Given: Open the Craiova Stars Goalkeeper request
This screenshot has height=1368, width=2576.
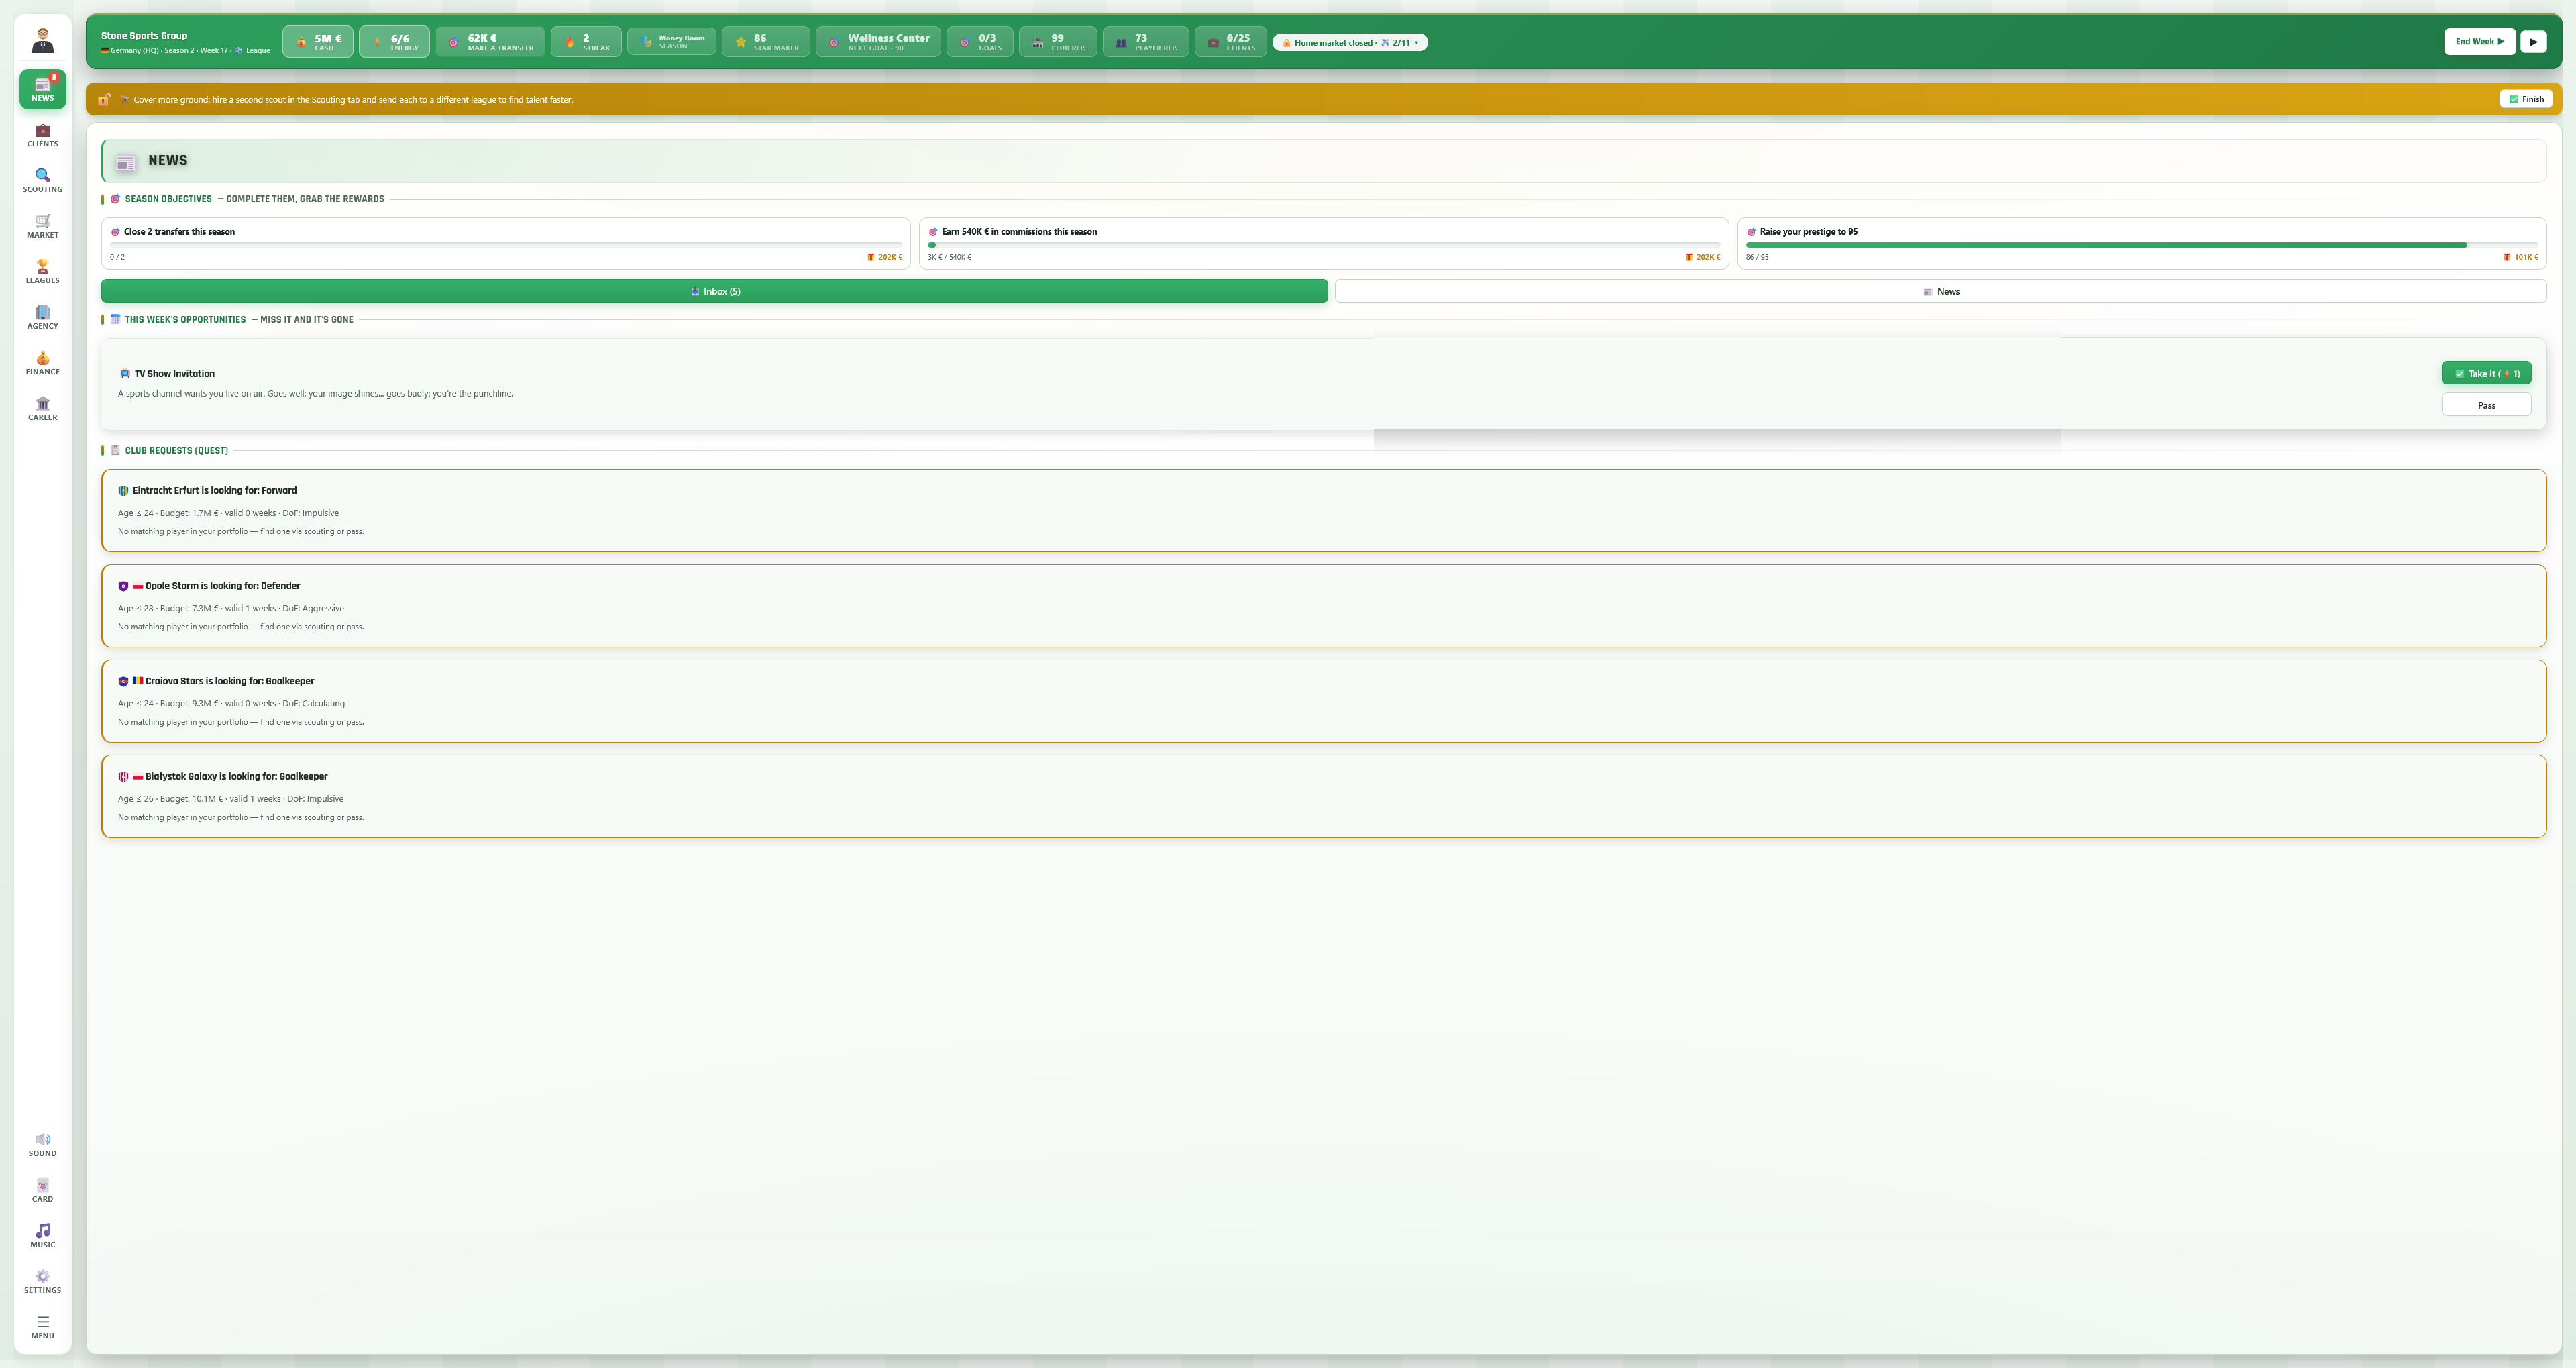Looking at the screenshot, I should point(1323,700).
